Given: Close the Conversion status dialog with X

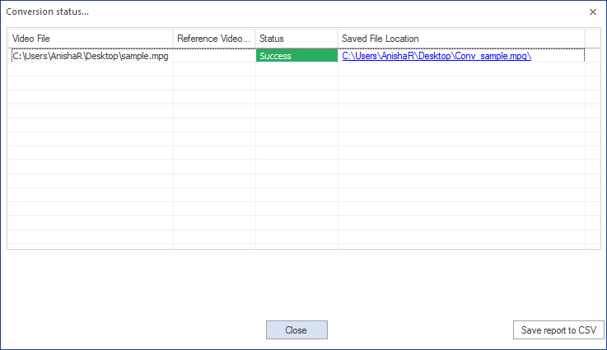Looking at the screenshot, I should (593, 12).
